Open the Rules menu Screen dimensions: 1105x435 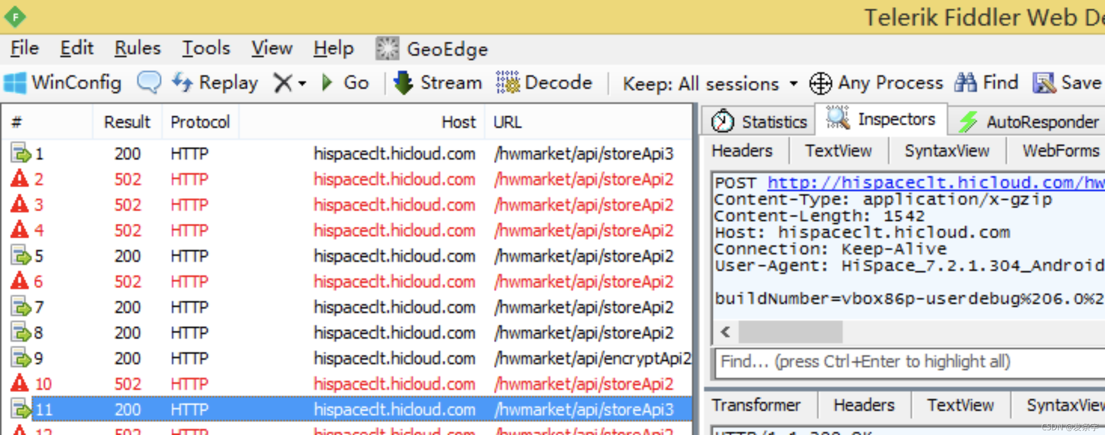(137, 48)
